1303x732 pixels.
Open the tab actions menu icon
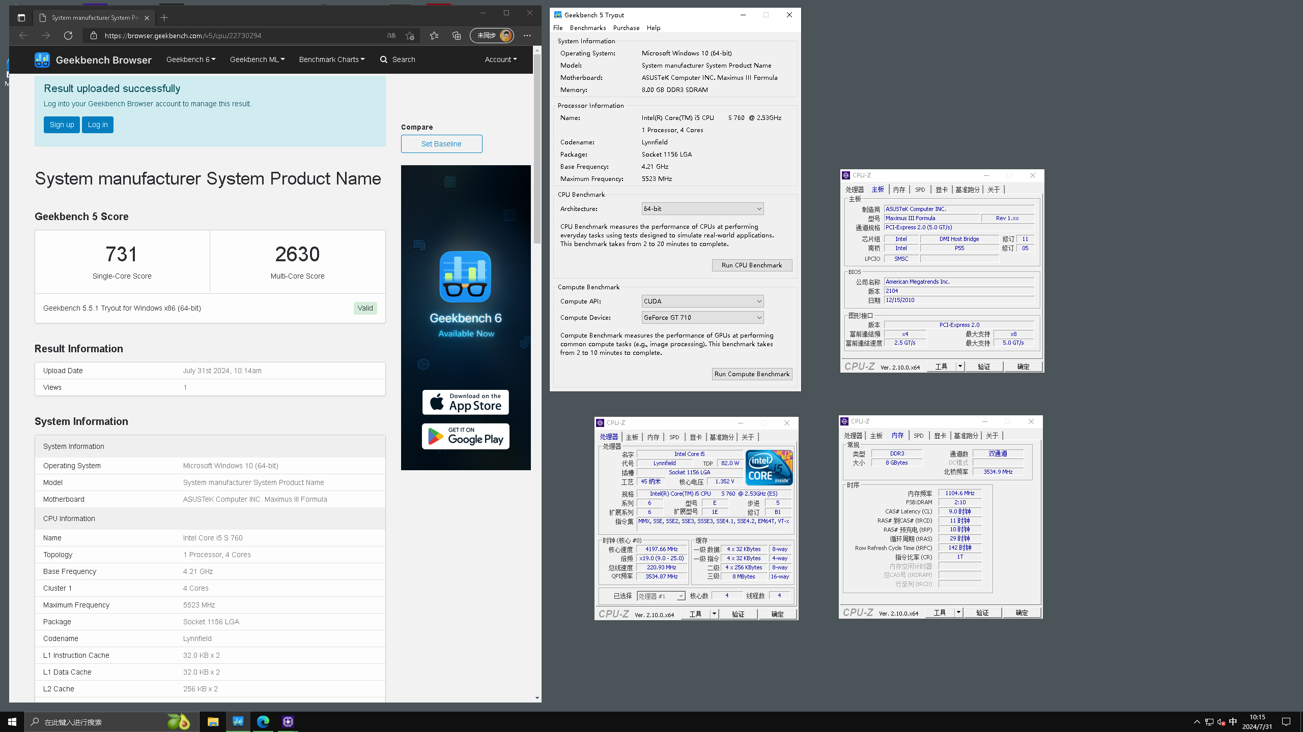[21, 18]
